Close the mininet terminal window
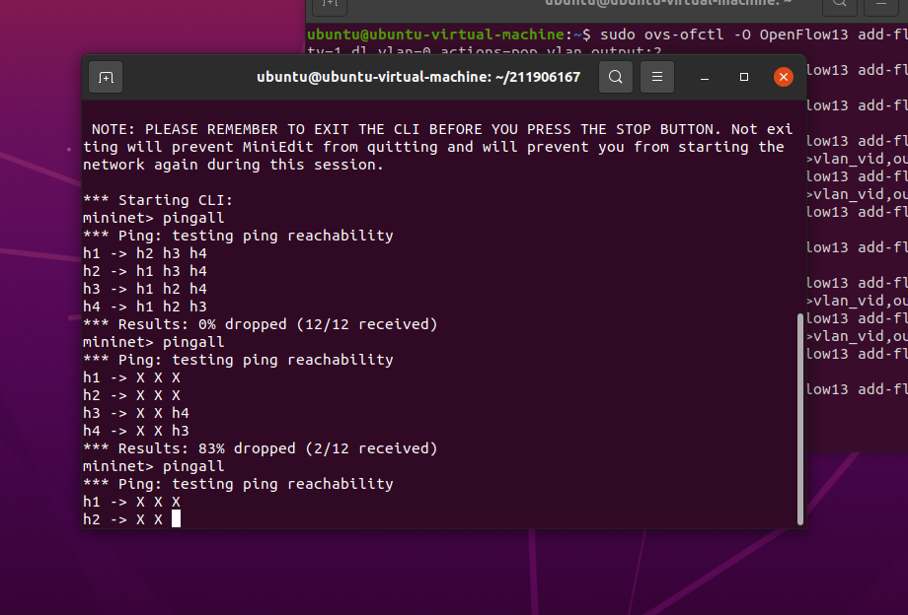 click(784, 77)
